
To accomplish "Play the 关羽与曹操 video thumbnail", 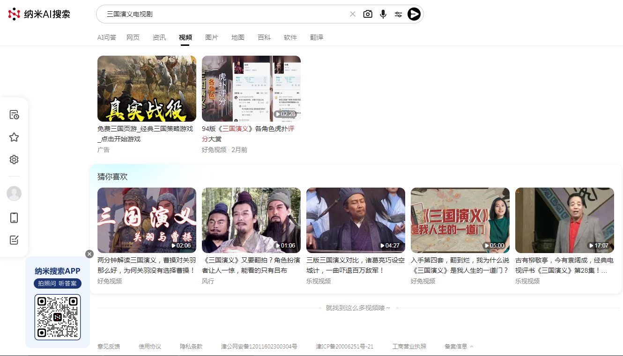I will pos(147,220).
